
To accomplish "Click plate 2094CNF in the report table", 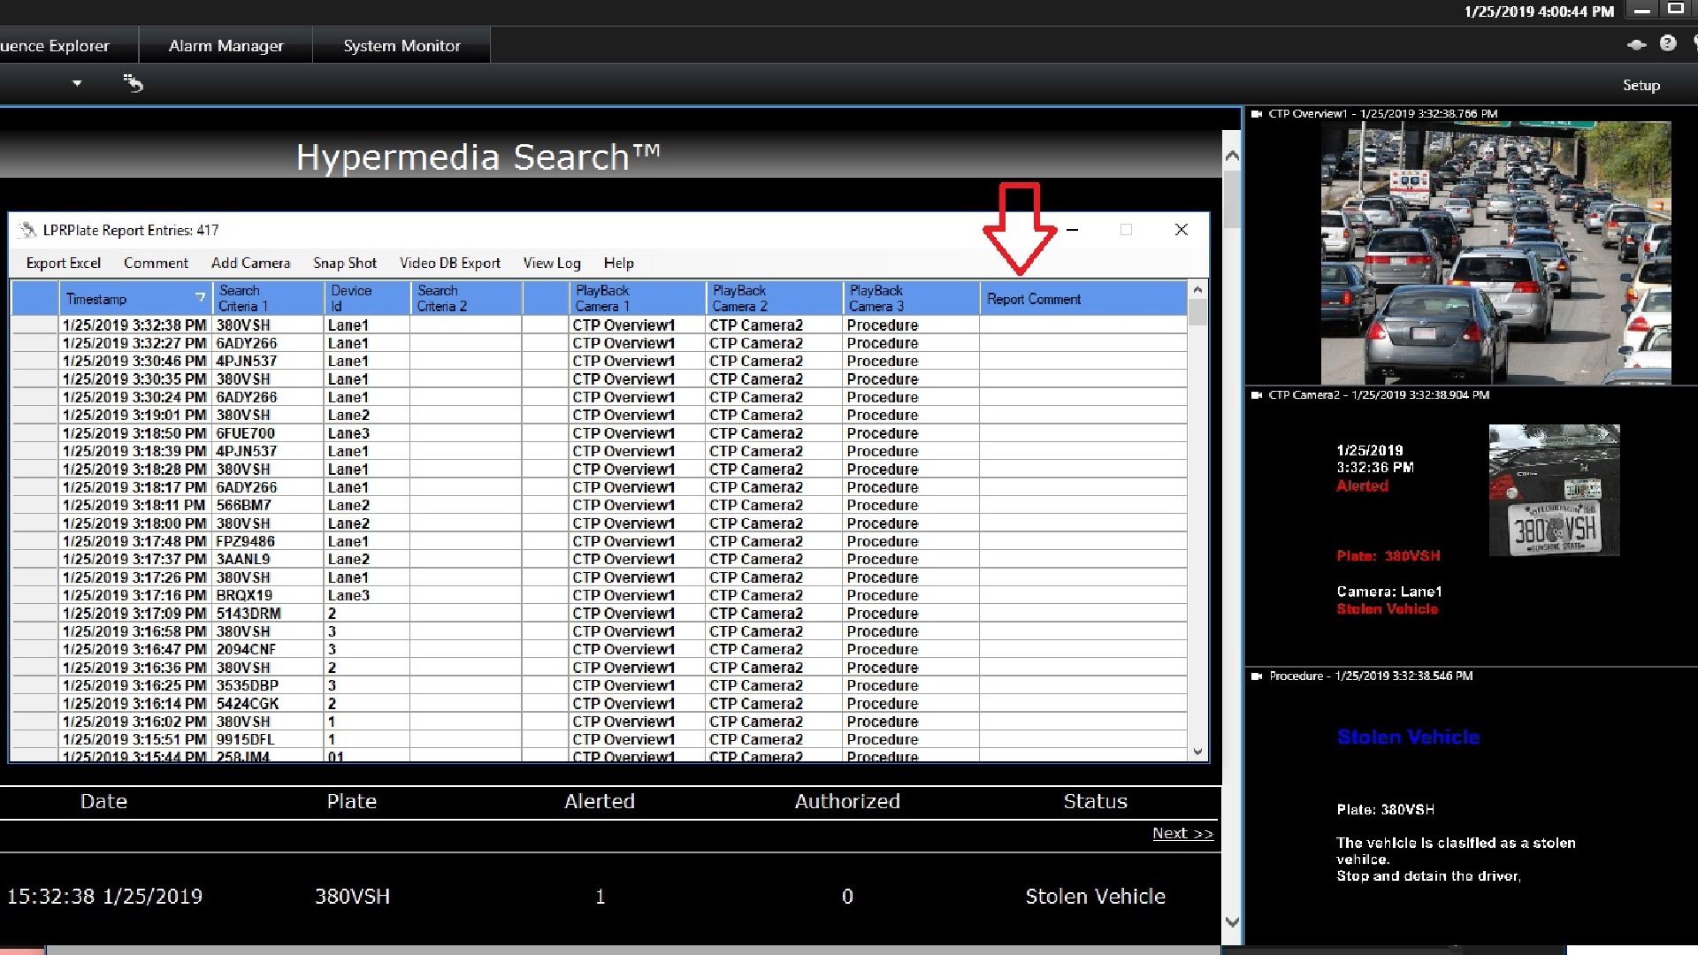I will coord(247,649).
